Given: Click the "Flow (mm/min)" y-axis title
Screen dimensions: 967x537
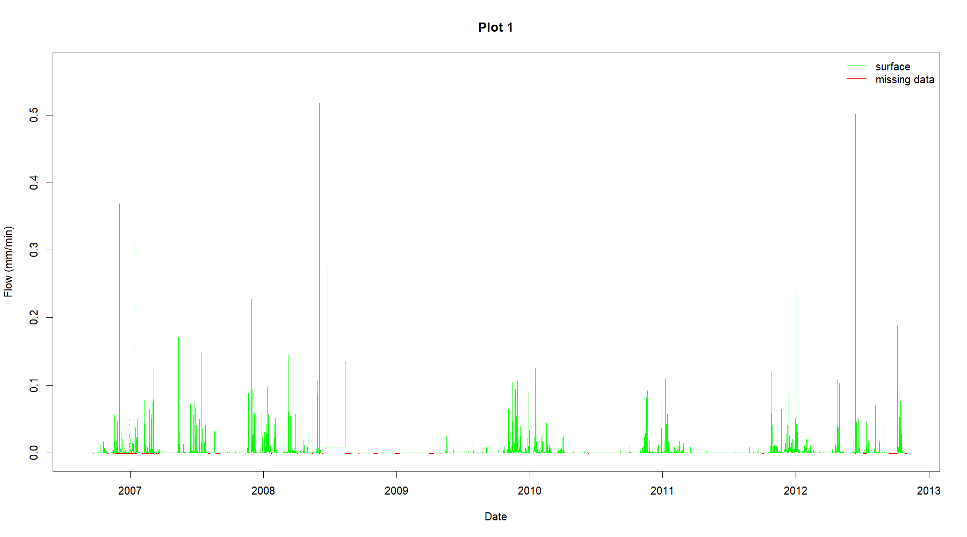Looking at the screenshot, I should click(x=8, y=262).
